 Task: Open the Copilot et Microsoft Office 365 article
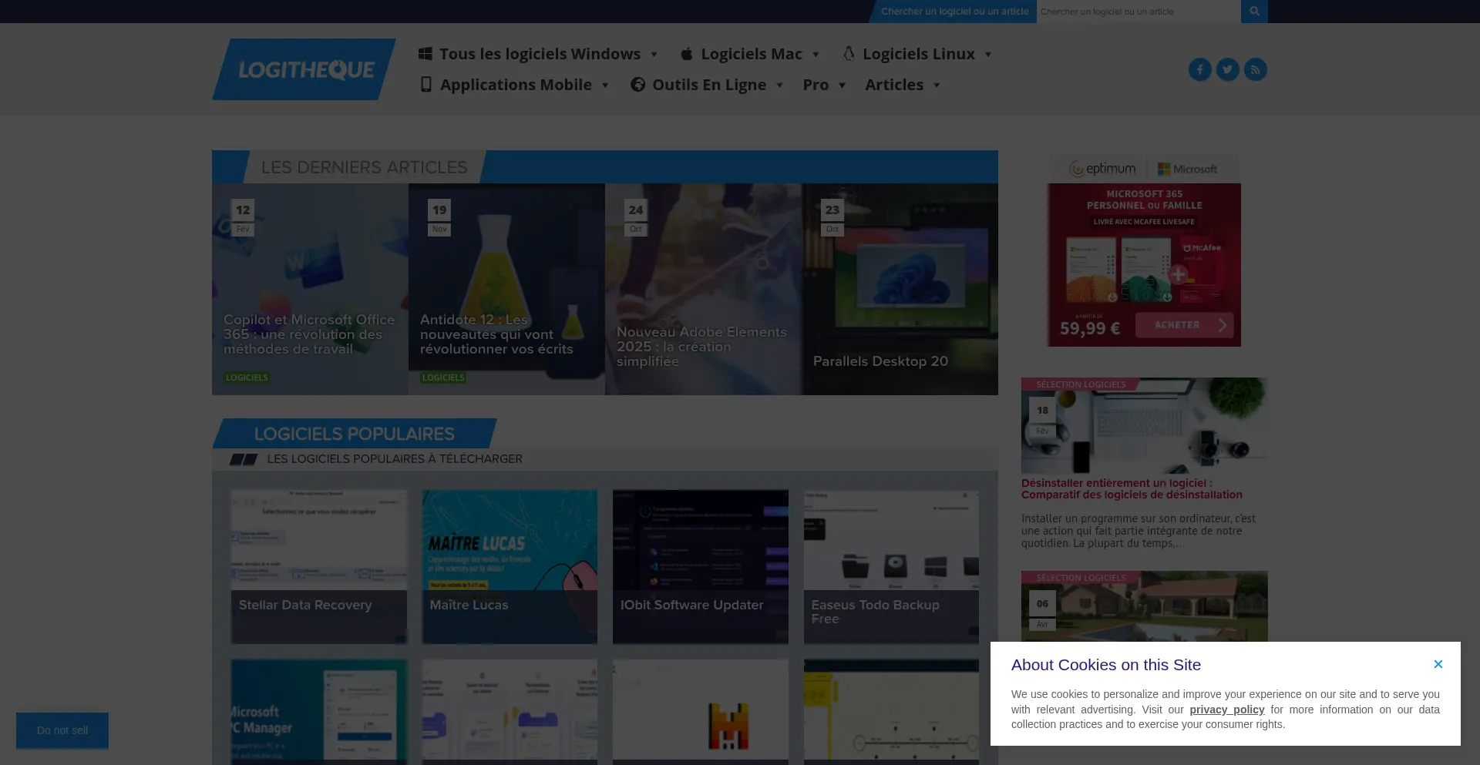pos(310,289)
